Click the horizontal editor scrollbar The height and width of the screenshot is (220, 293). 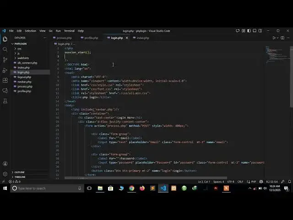click(146, 178)
